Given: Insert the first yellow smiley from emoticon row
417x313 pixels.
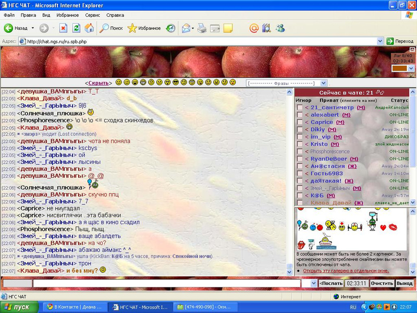Looking at the screenshot, I should point(118,82).
